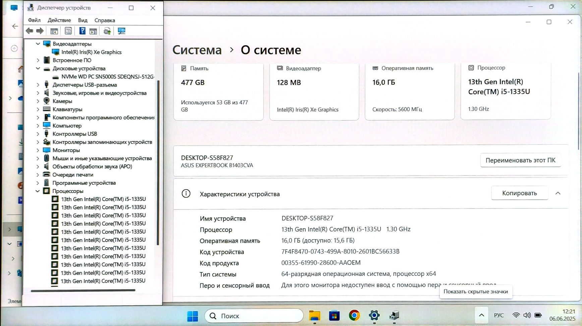
Task: Click the РУС language indicator
Action: tap(499, 315)
